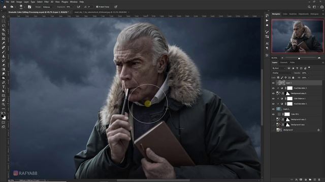Screen dimensions: 325x182
Task: Select the Lasso tool
Action: [4, 25]
